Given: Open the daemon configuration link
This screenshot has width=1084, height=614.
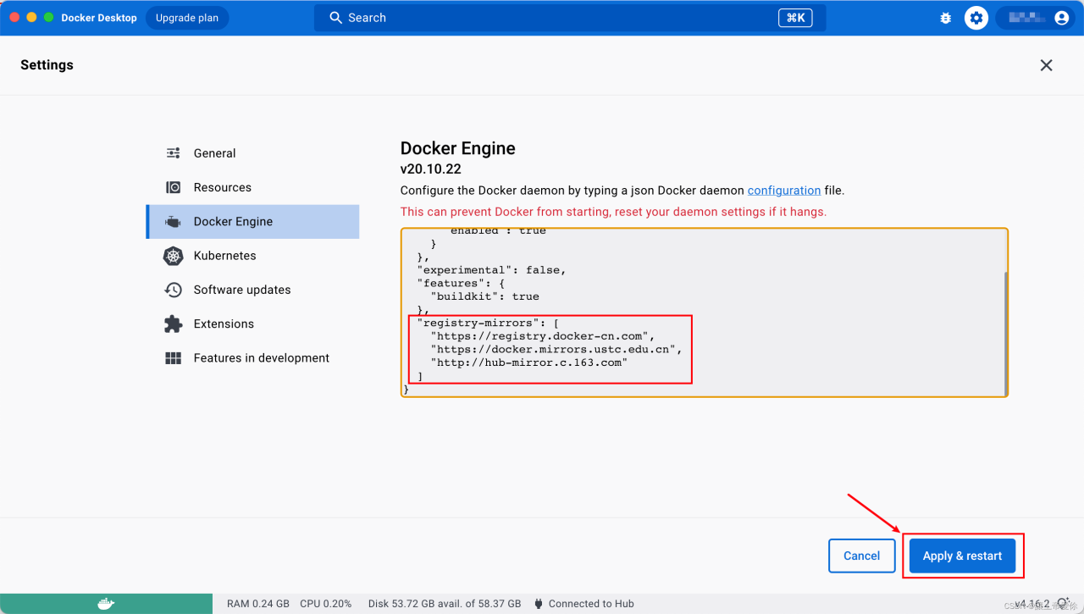Looking at the screenshot, I should (783, 191).
